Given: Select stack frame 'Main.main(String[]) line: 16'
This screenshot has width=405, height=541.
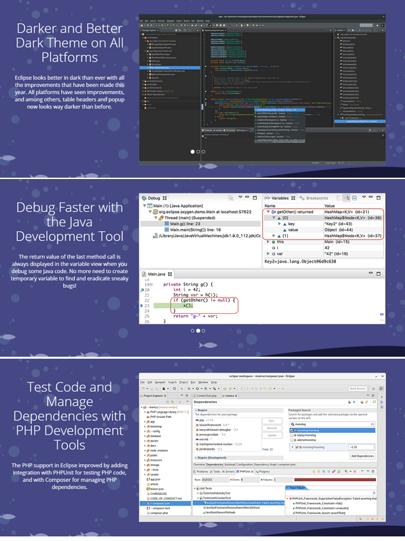Looking at the screenshot, I should tap(195, 230).
